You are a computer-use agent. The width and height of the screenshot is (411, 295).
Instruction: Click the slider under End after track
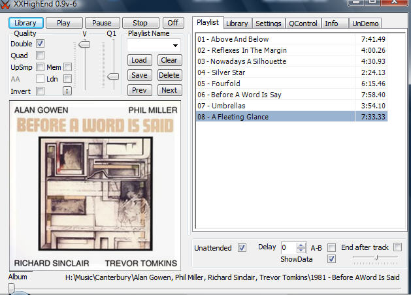point(375,258)
